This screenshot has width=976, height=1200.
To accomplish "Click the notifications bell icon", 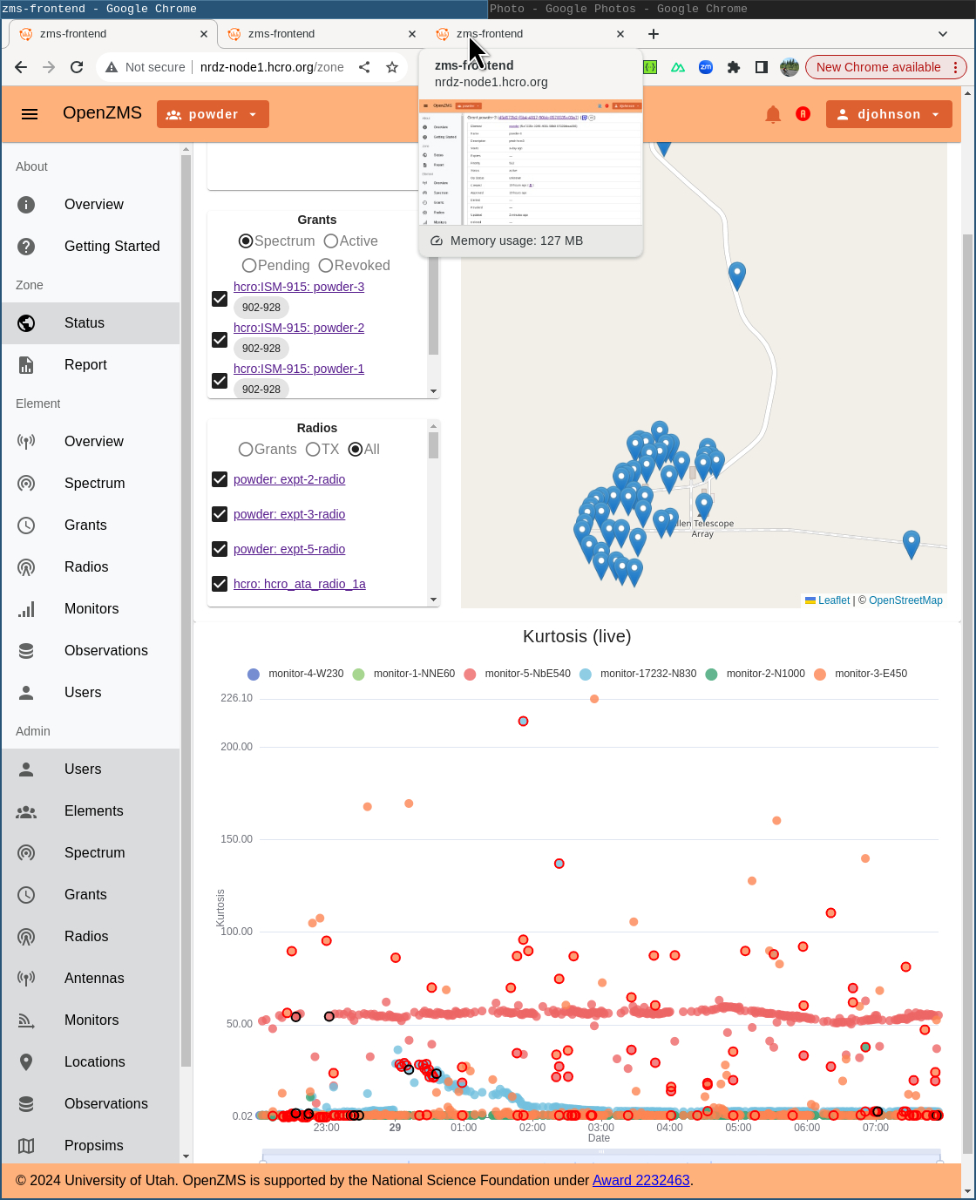I will click(773, 114).
